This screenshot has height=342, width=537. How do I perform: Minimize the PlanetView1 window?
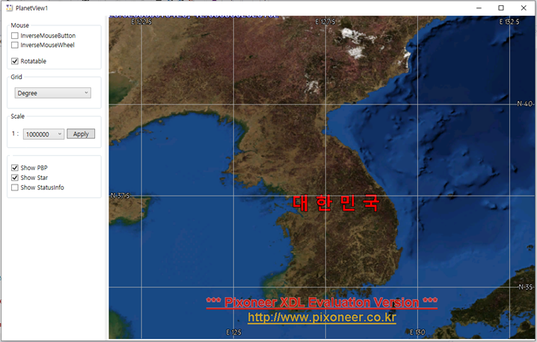(479, 8)
